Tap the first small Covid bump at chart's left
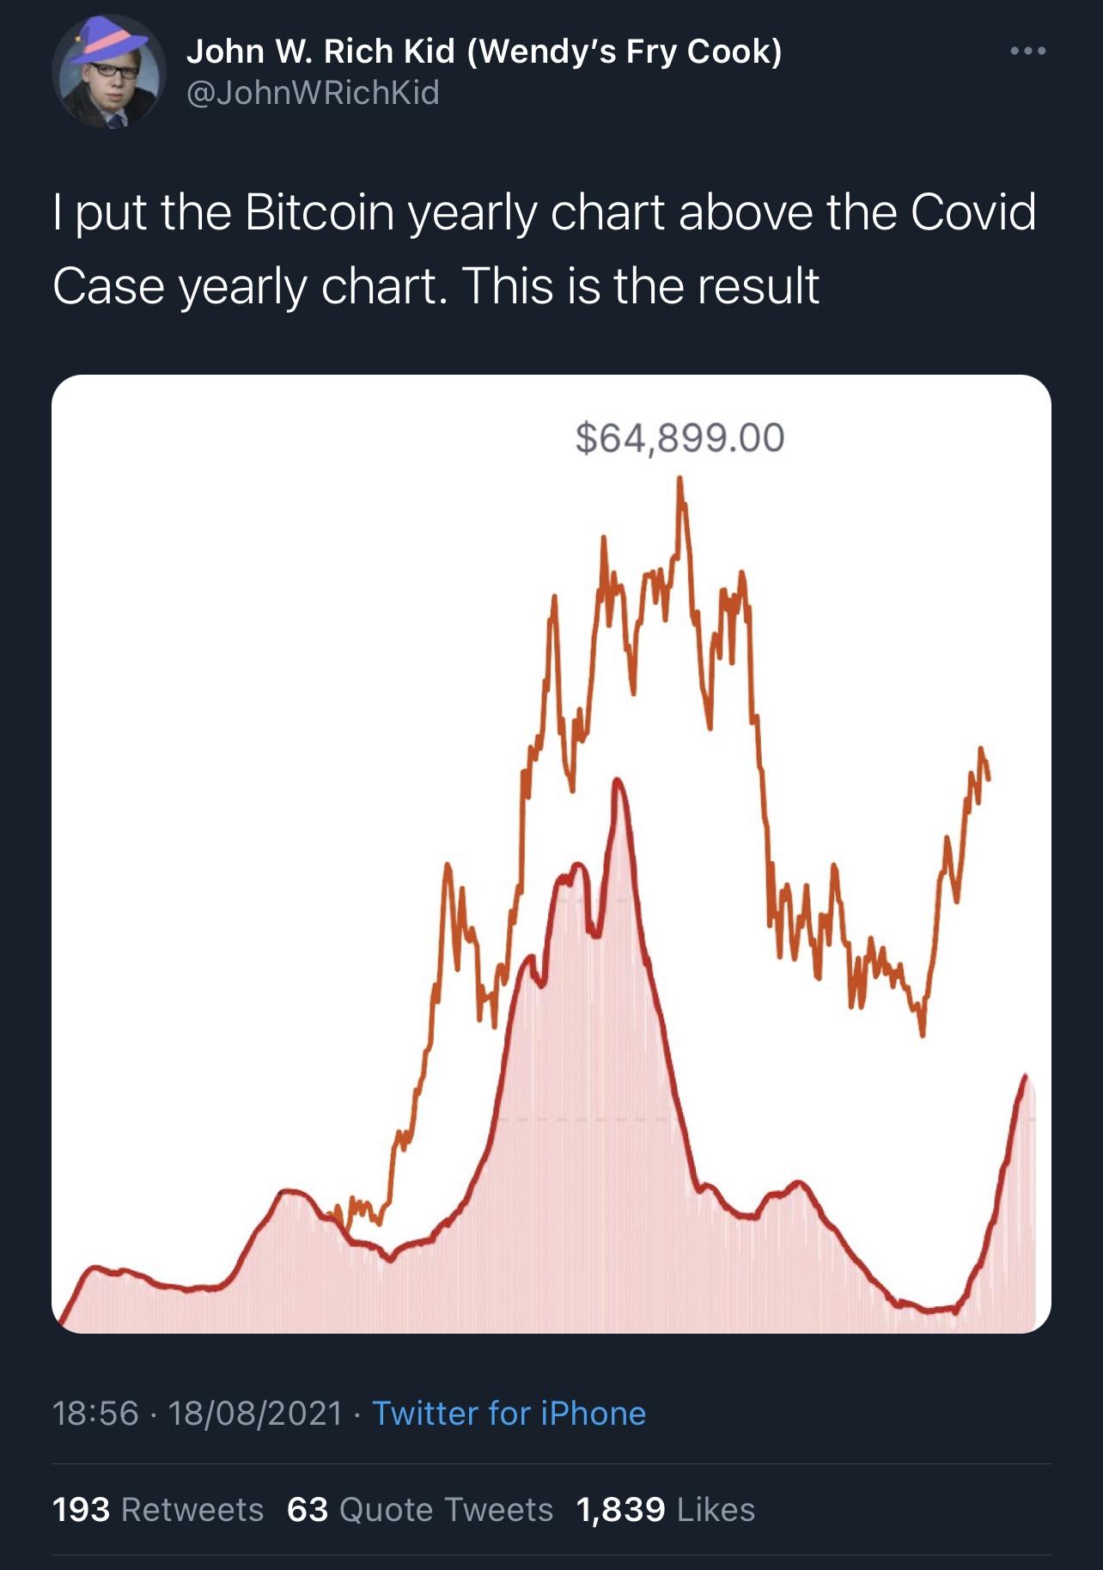1103x1570 pixels. coord(93,1269)
